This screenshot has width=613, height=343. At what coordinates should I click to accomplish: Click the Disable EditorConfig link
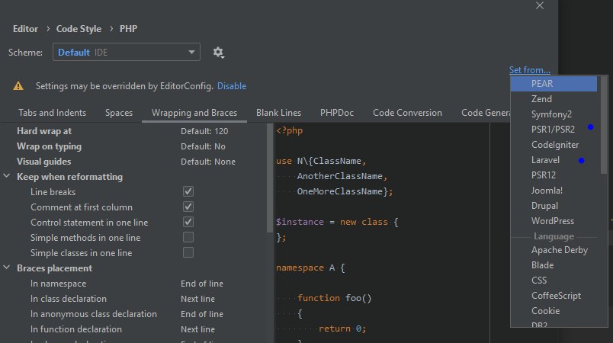click(x=232, y=86)
